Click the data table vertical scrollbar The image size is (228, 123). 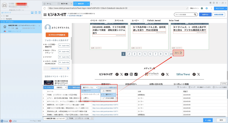point(227,94)
